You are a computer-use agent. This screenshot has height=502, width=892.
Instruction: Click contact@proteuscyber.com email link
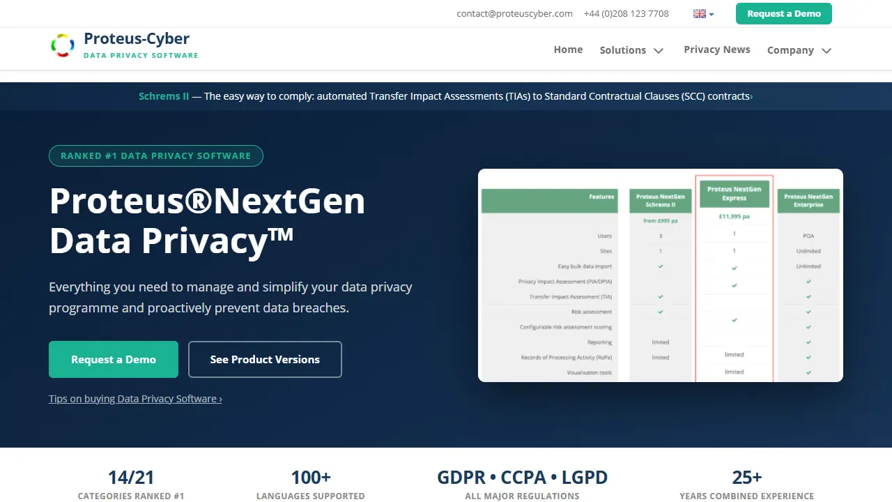[x=514, y=14]
